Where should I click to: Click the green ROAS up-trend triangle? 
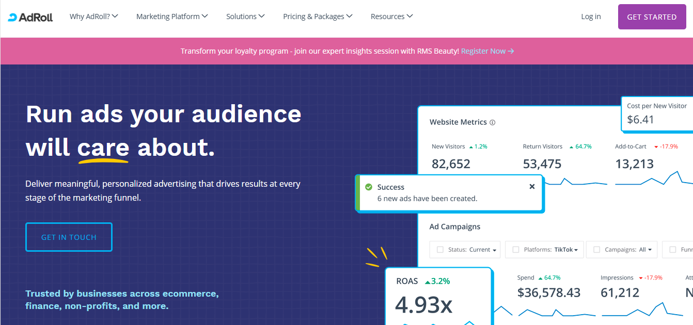click(x=427, y=282)
